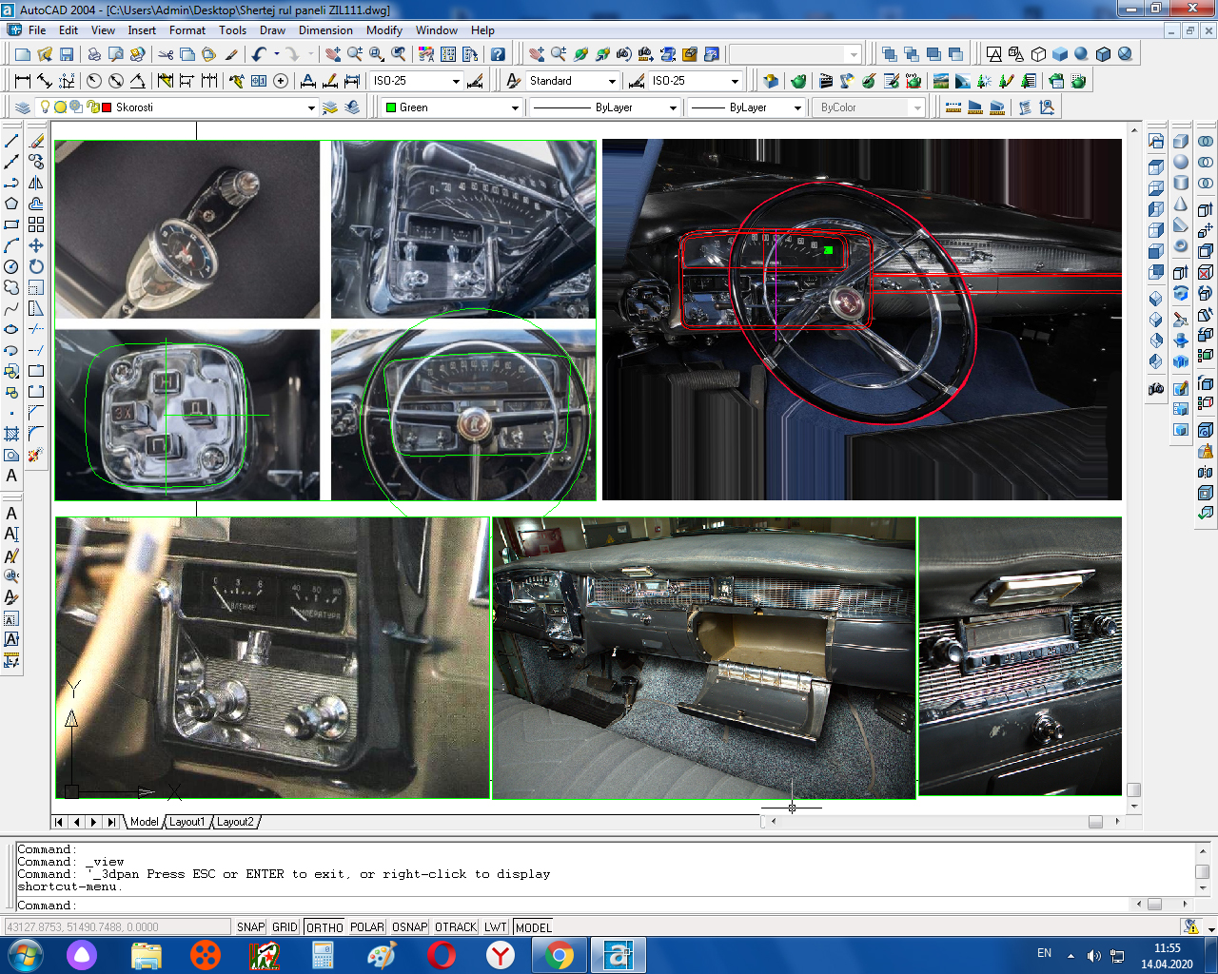The image size is (1218, 974).
Task: Click the red color swatch beside Skorosti
Action: pos(107,107)
